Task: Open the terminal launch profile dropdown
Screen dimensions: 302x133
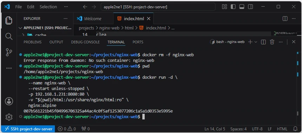Action: pyautogui.click(x=256, y=42)
